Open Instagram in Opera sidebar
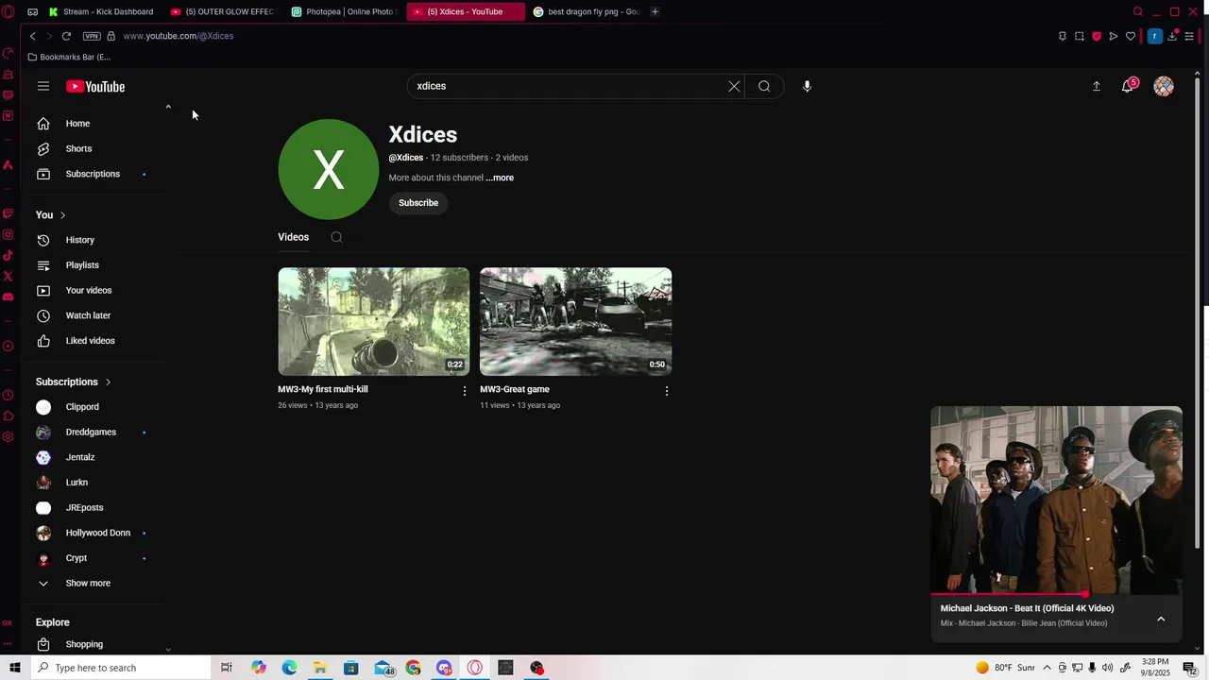This screenshot has width=1209, height=680. tap(8, 234)
